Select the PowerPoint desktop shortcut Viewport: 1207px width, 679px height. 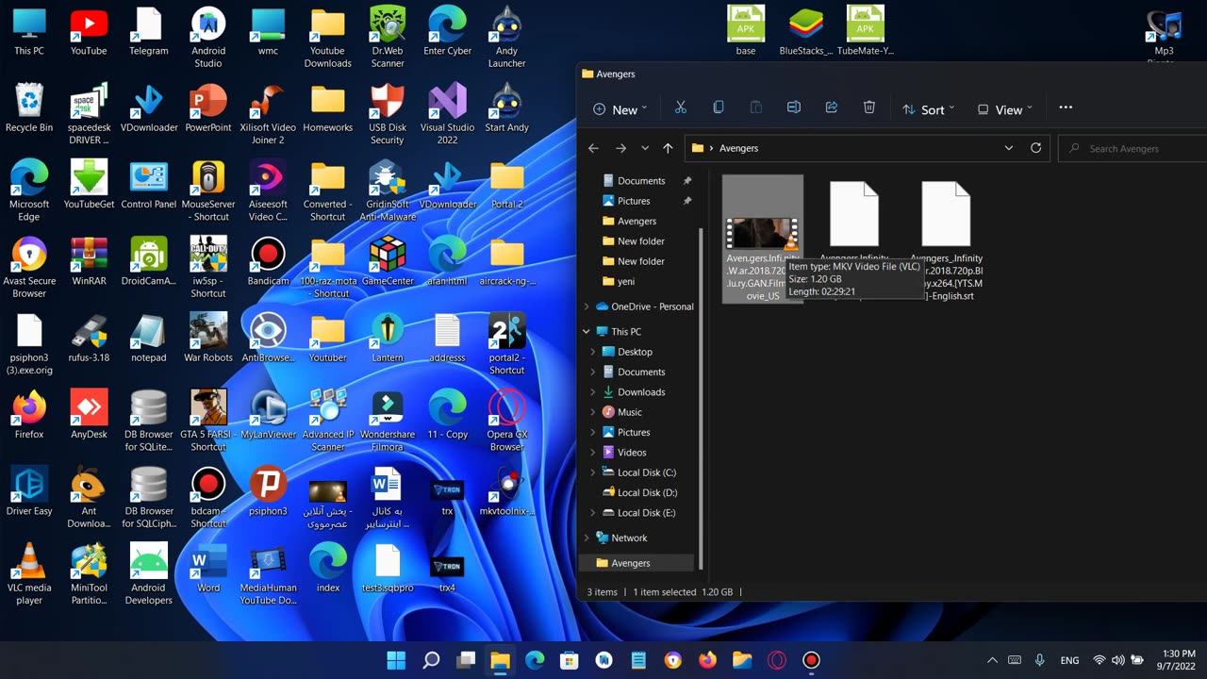pos(208,108)
